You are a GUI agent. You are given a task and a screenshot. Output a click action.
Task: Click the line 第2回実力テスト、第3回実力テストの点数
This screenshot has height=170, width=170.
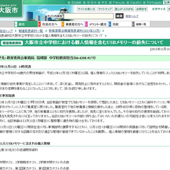point(42,168)
